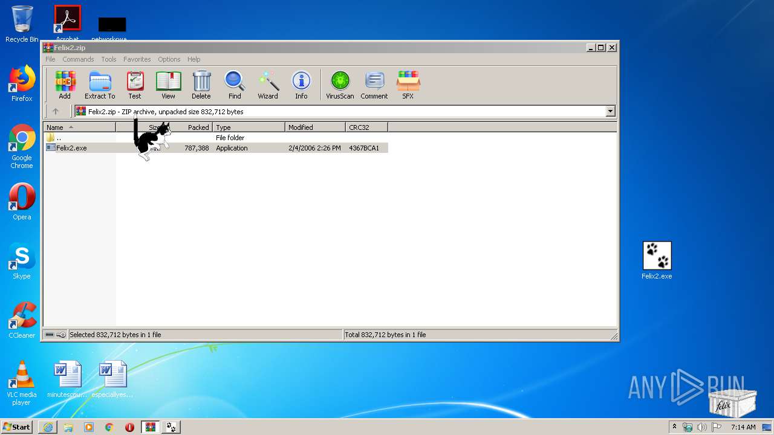
Task: Click the 787,388 packed size cell
Action: 197,148
